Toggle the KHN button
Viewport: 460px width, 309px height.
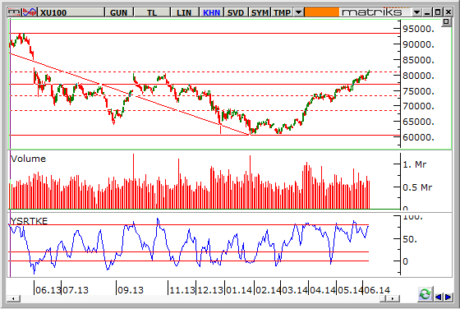tap(212, 12)
